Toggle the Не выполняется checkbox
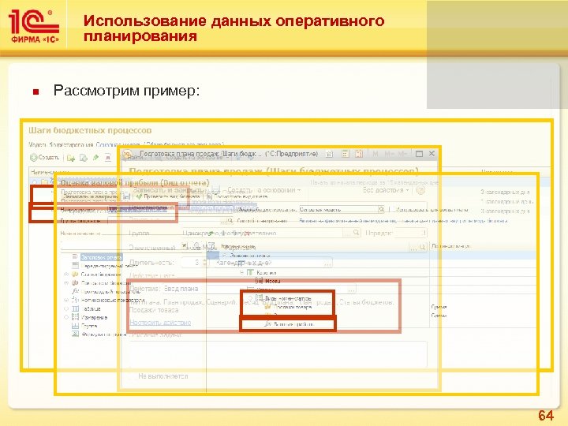The height and width of the screenshot is (426, 568). point(133,376)
